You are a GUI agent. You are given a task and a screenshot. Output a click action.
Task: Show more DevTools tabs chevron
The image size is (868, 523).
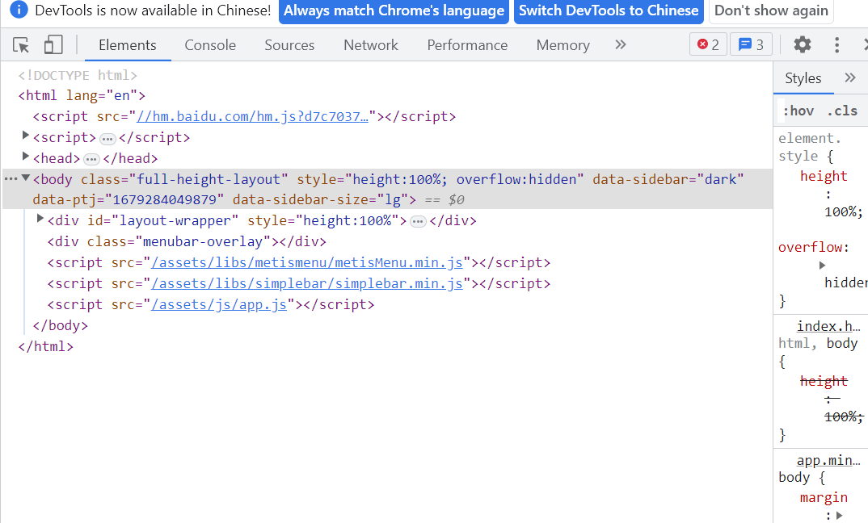click(621, 44)
